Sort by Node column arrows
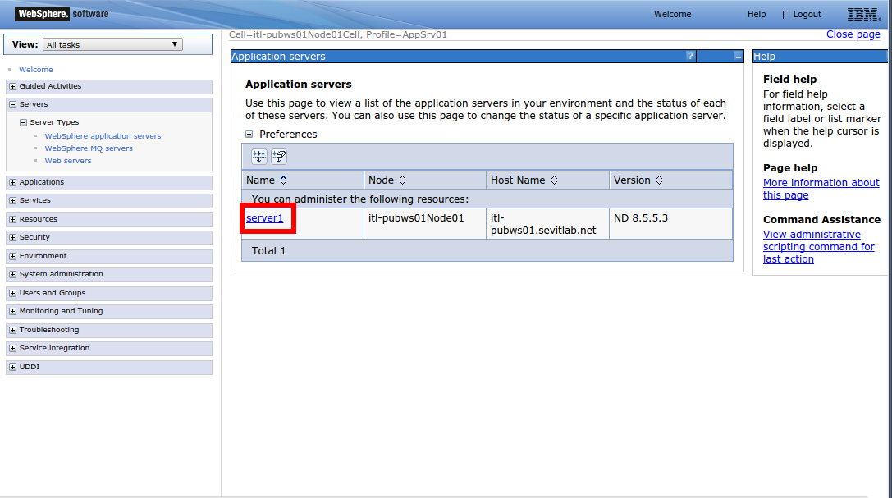 click(x=402, y=180)
